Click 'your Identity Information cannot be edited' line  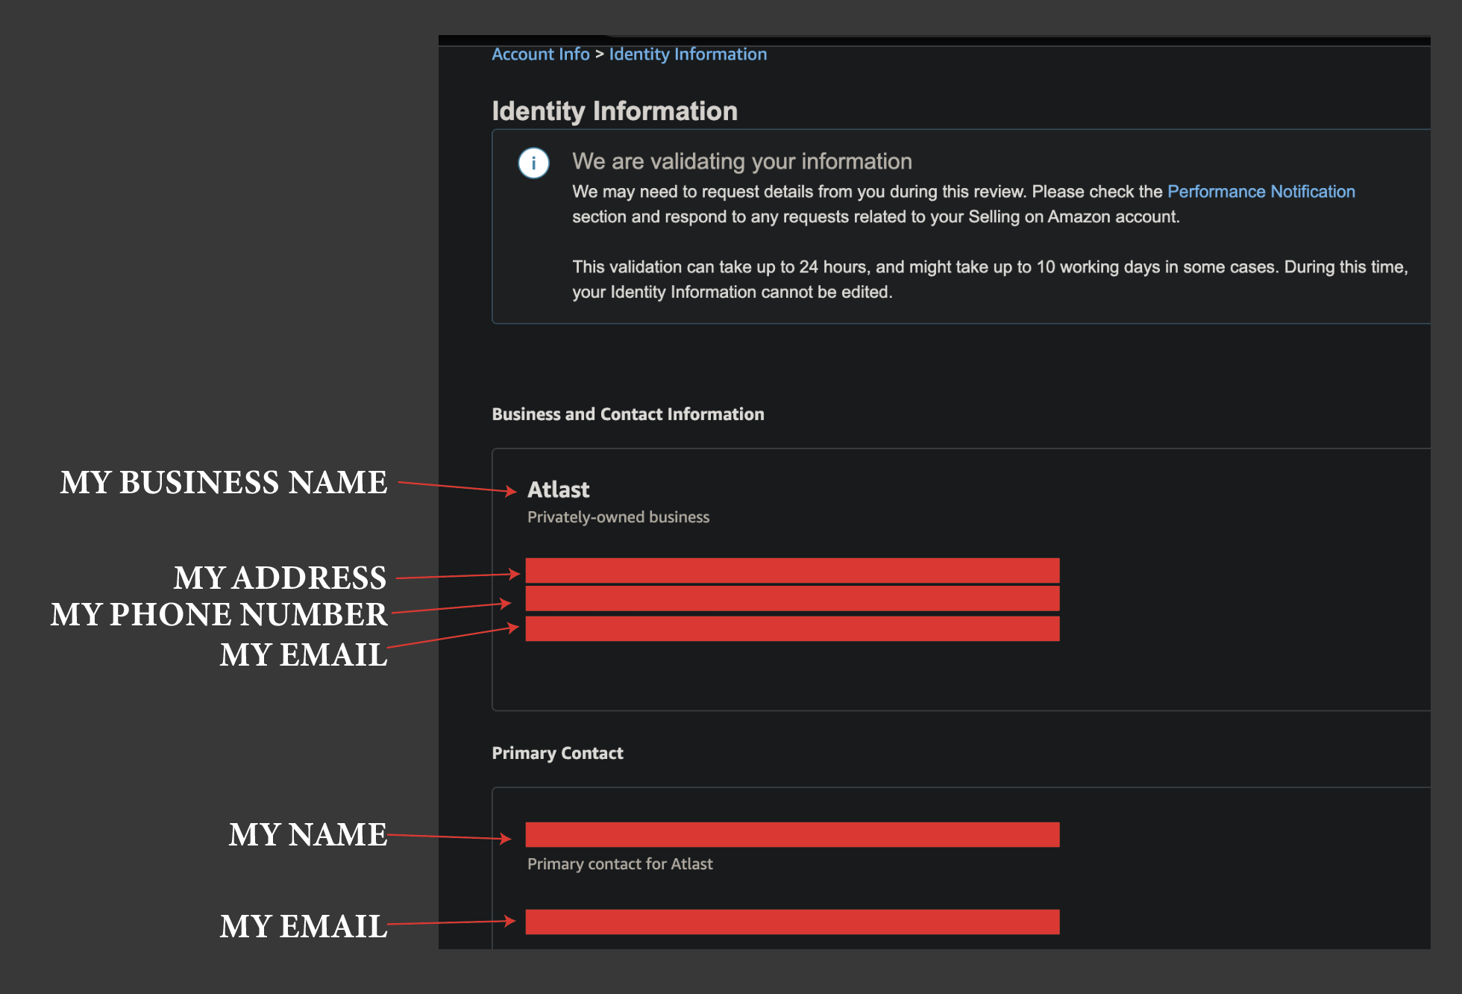pyautogui.click(x=732, y=293)
